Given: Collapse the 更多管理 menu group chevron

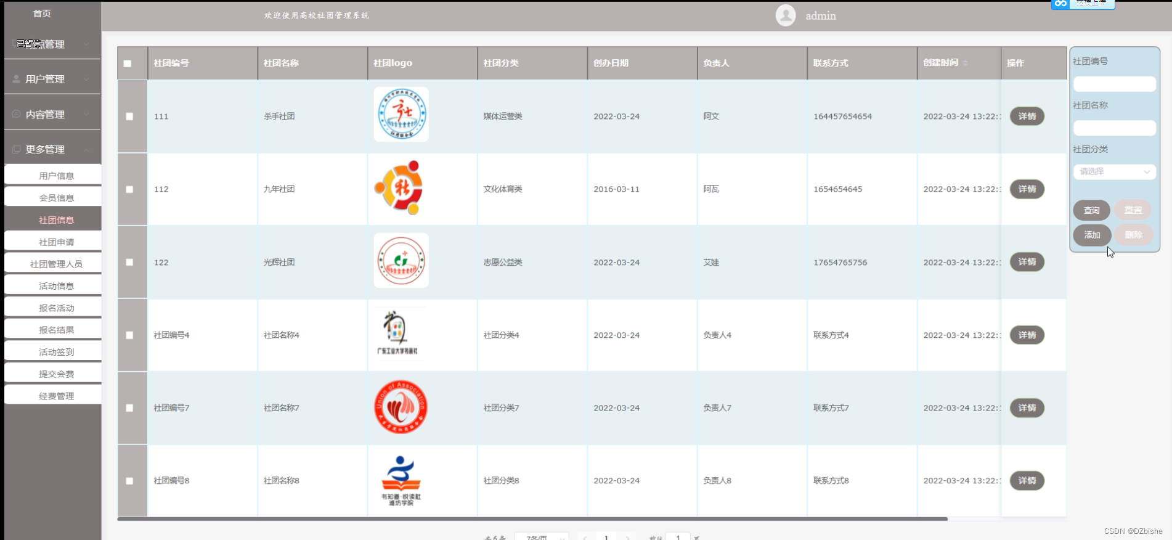Looking at the screenshot, I should pos(86,150).
